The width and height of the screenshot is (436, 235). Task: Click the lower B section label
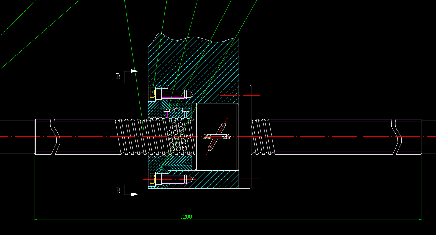(118, 190)
